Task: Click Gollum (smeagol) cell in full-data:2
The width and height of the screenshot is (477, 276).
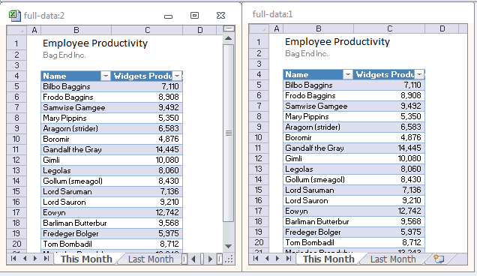Action: coord(76,181)
